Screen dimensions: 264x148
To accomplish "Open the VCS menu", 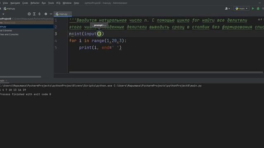I will tap(58, 3).
